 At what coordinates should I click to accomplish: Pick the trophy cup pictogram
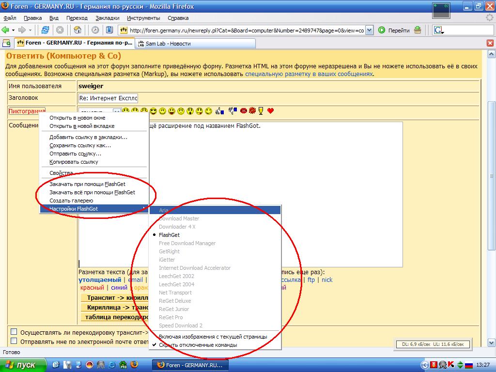coord(261,111)
